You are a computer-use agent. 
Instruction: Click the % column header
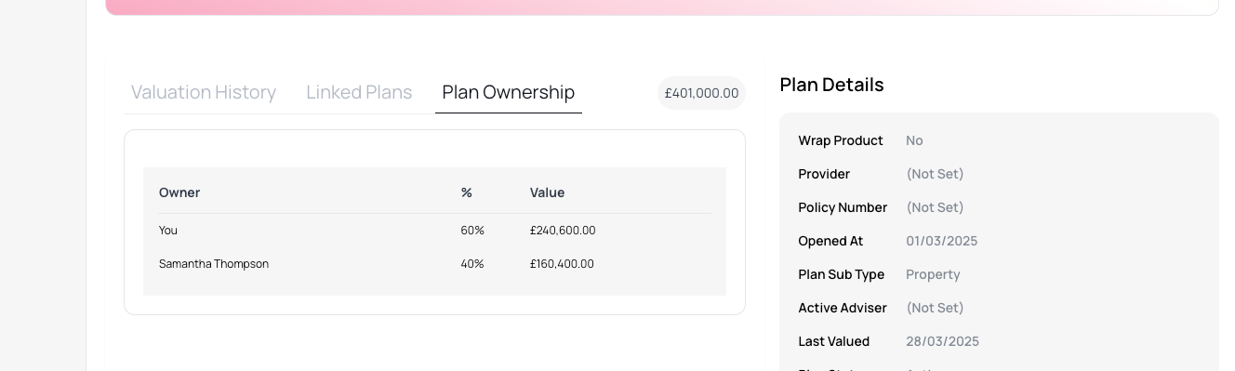(x=467, y=192)
